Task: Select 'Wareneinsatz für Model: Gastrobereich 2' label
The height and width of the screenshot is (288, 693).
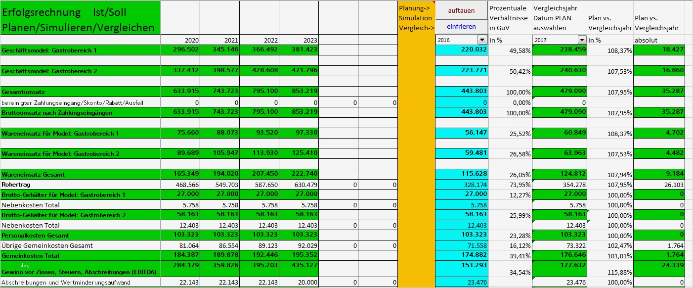Action: tap(80, 153)
